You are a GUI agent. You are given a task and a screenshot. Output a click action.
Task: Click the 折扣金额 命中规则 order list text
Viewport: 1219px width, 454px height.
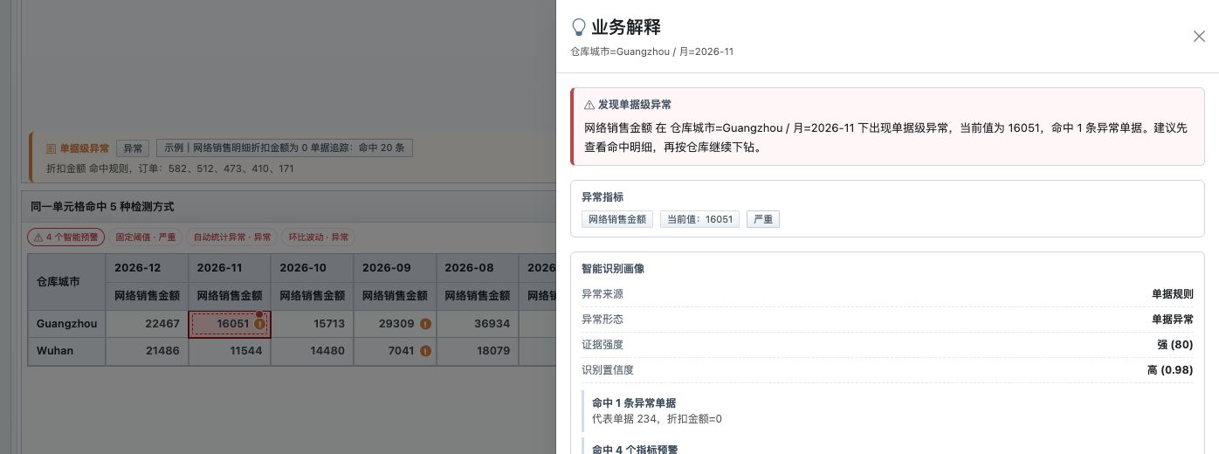tap(170, 168)
